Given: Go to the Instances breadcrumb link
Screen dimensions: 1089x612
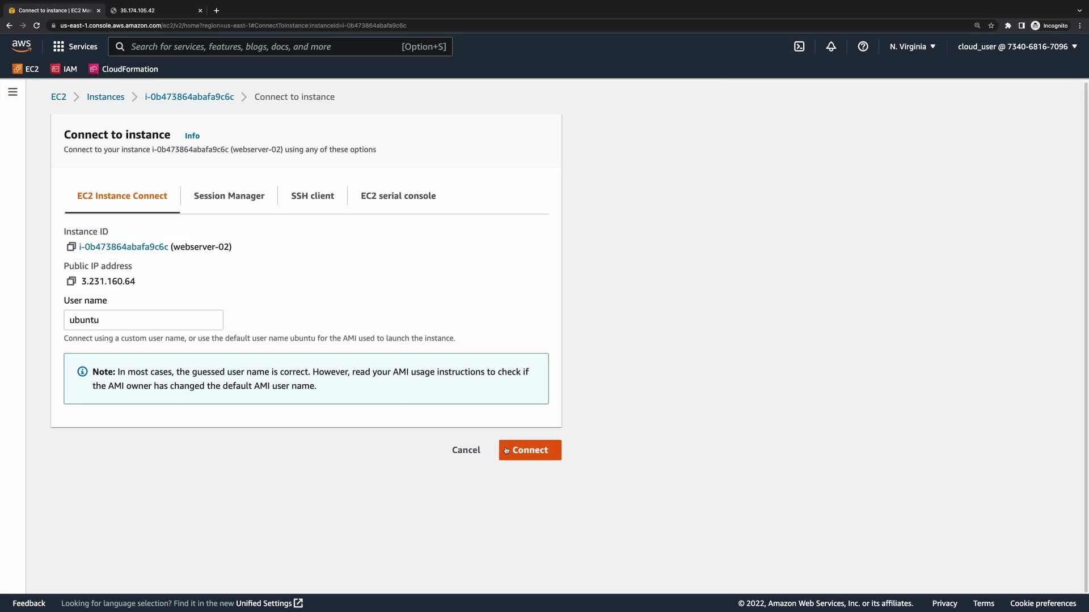Looking at the screenshot, I should click(105, 97).
